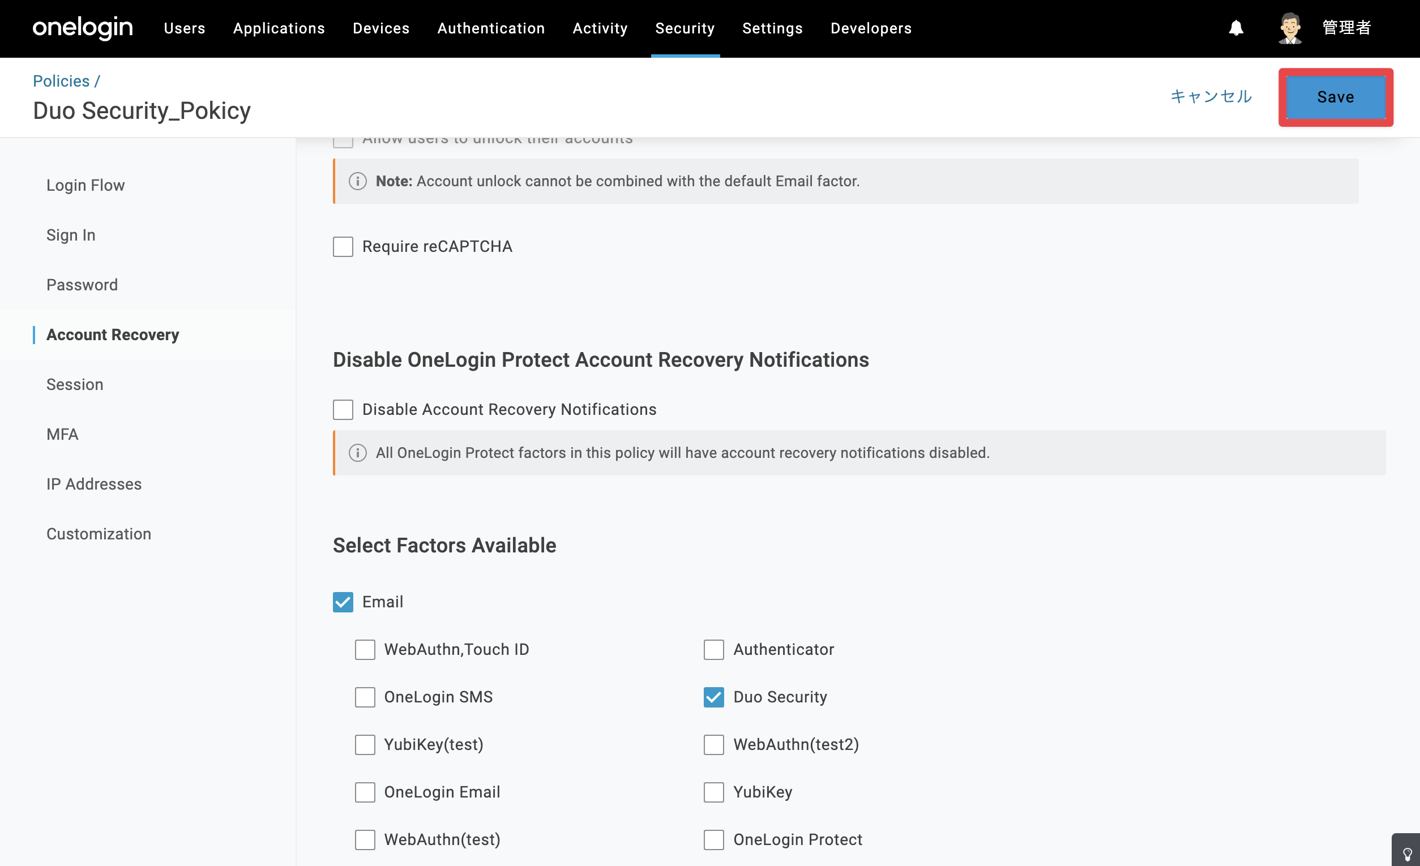This screenshot has height=866, width=1420.
Task: Check the Authenticator factor
Action: coord(713,650)
